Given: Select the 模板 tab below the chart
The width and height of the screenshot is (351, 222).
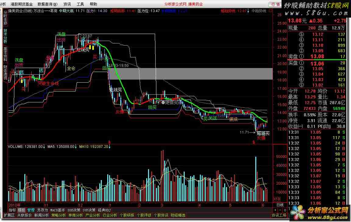Looking at the screenshot, I should (22, 210).
